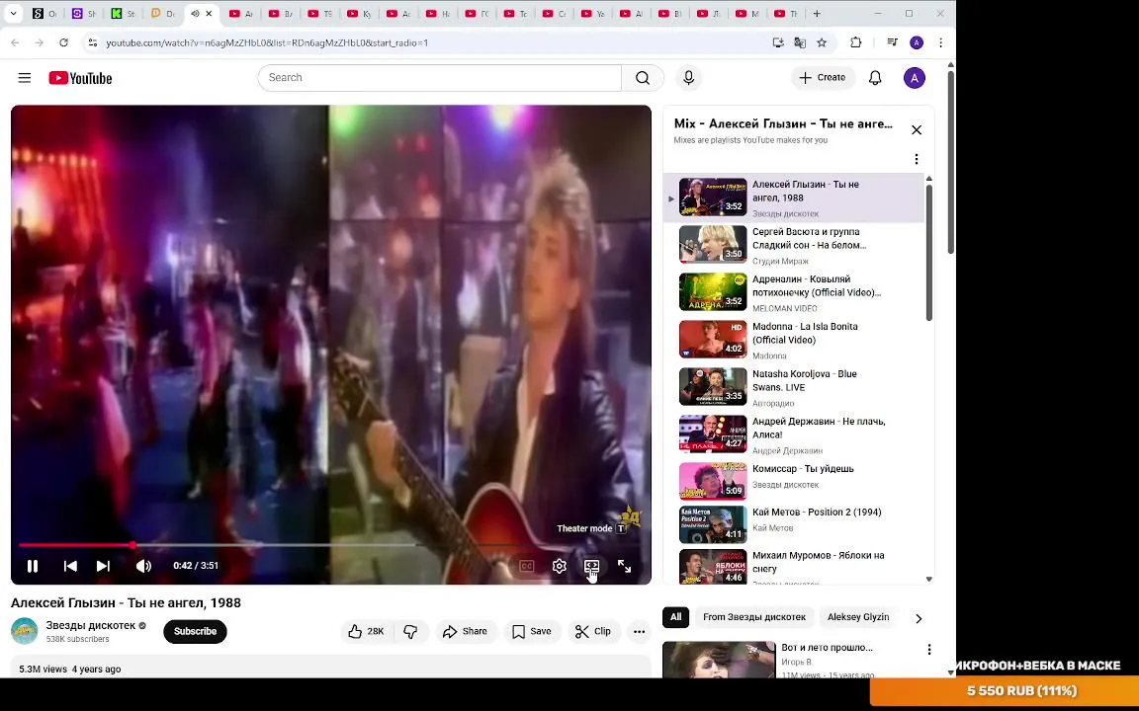Open the account avatar menu in YouTube

[914, 78]
